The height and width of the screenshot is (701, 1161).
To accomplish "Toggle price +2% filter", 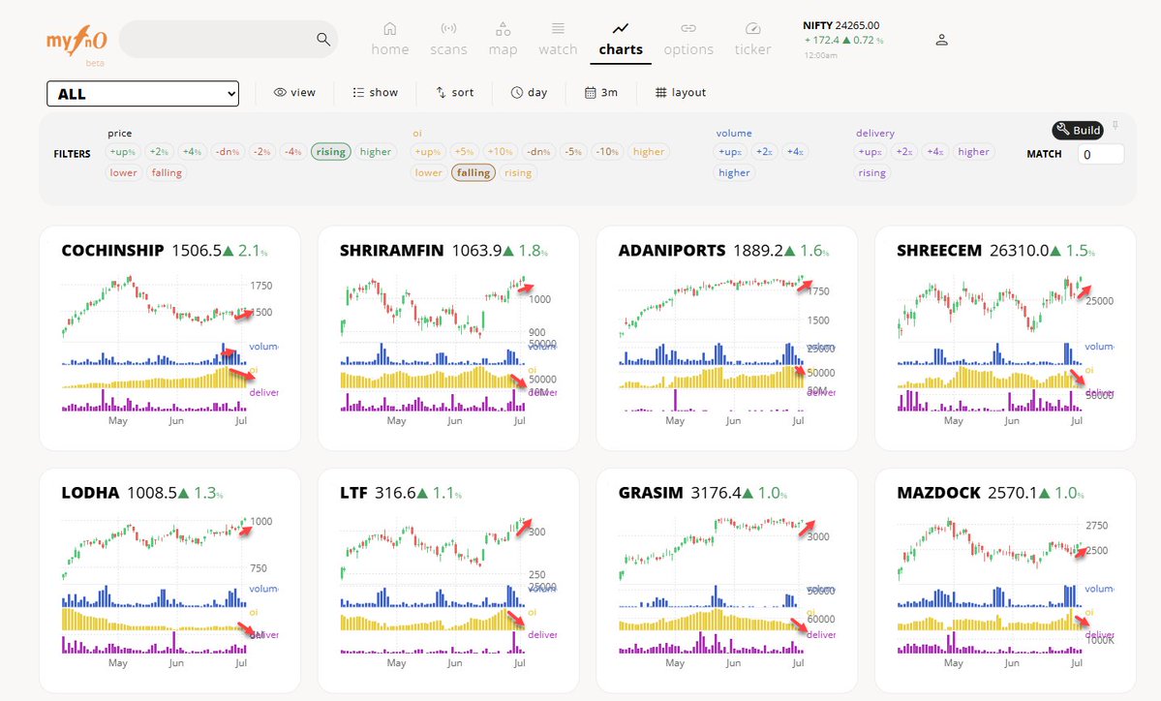I will 159,152.
